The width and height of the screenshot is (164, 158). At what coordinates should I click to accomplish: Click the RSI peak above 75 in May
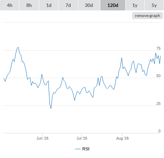coord(18,47)
